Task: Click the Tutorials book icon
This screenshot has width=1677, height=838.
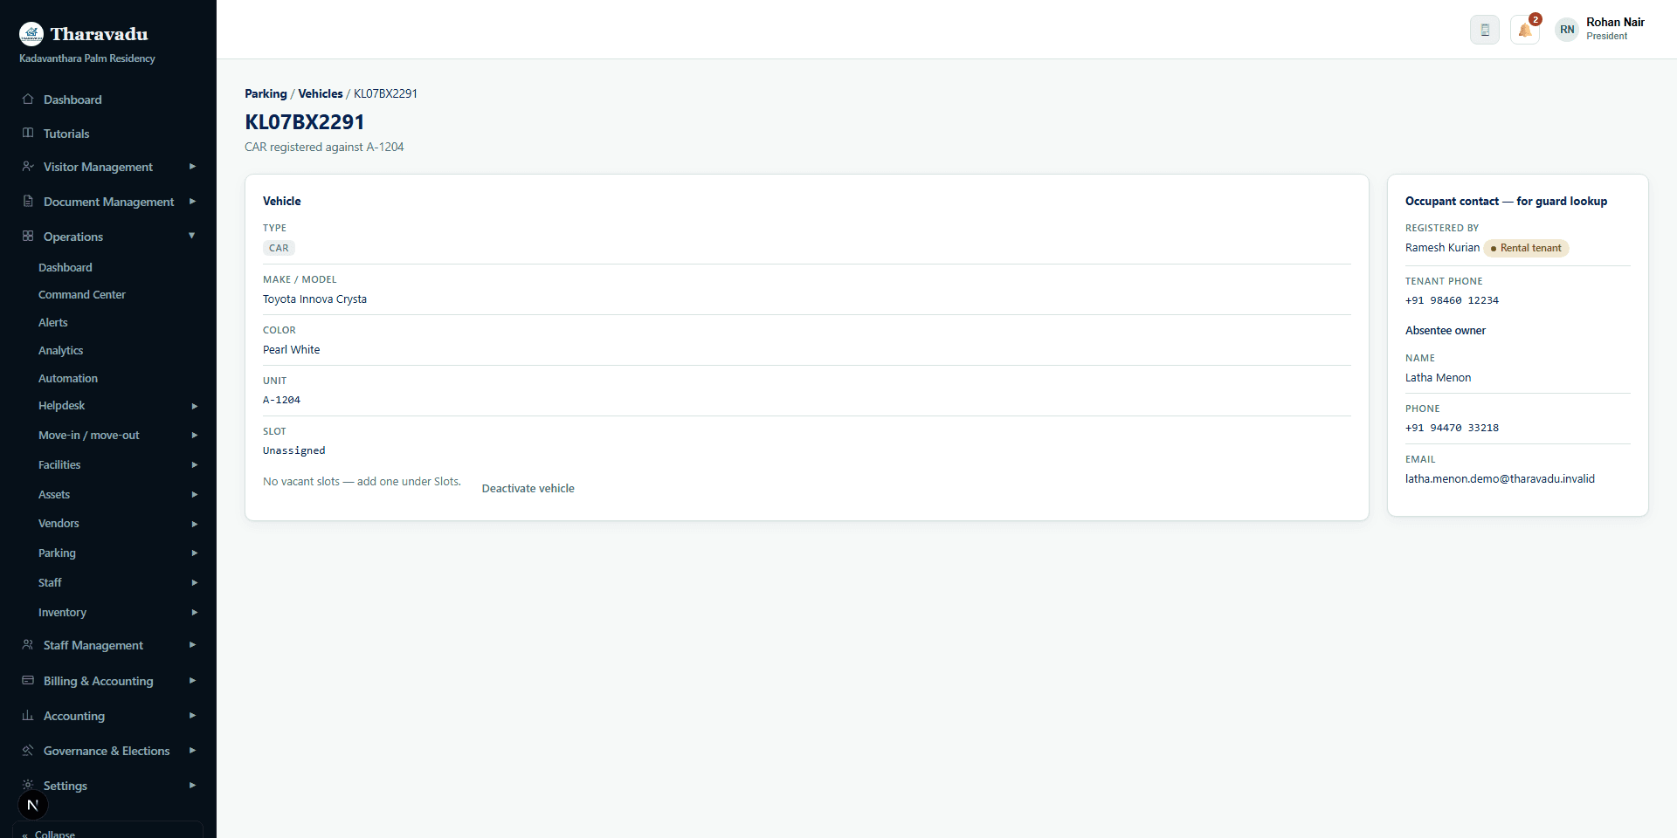Action: tap(28, 133)
